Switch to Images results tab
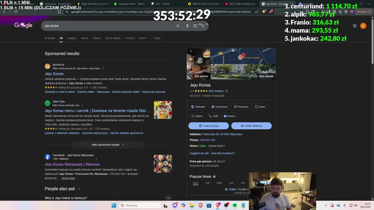 pos(72,38)
